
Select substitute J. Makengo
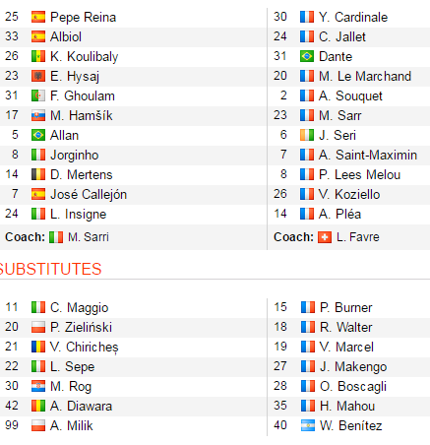pyautogui.click(x=353, y=366)
